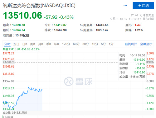Open the 日K daily candlestick tab

[25, 44]
